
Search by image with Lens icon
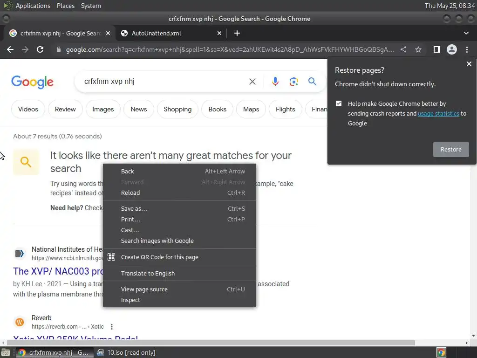click(293, 82)
